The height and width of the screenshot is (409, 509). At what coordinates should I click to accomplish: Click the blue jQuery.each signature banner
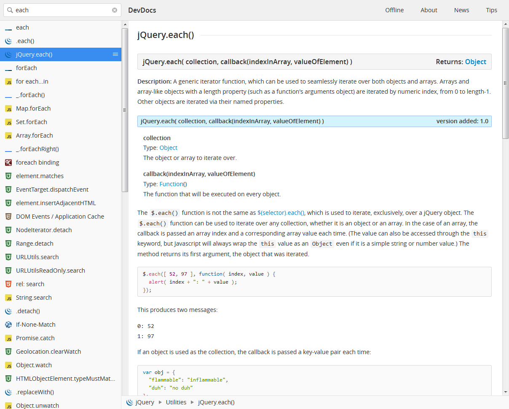click(314, 121)
